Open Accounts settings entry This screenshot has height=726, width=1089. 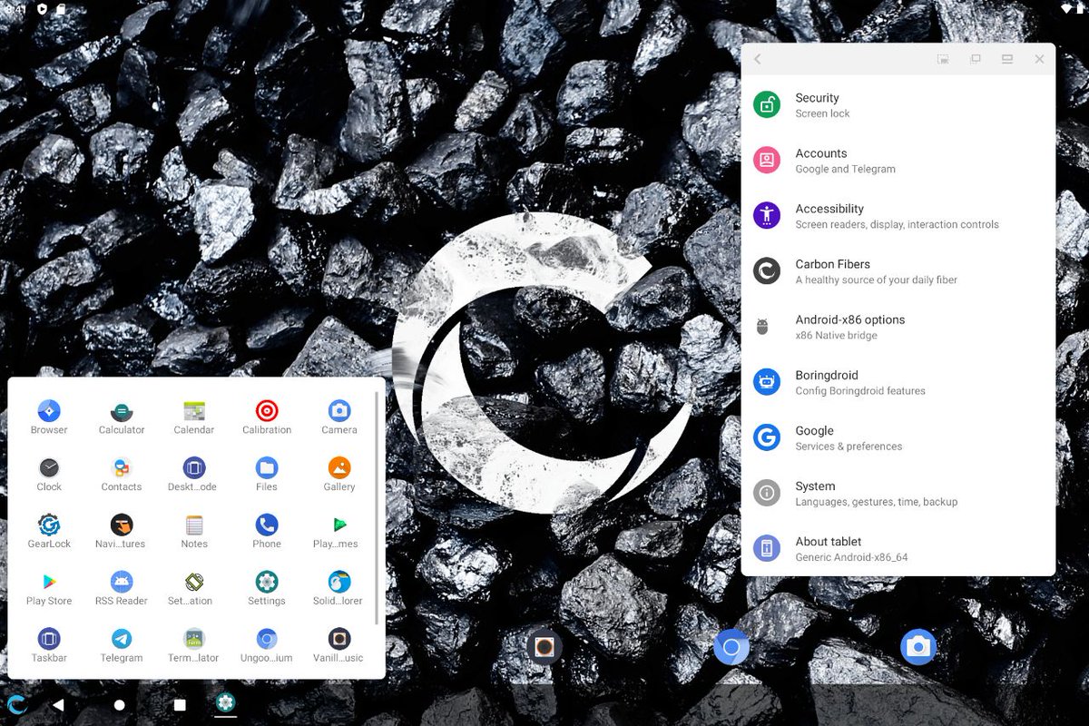pyautogui.click(x=898, y=160)
